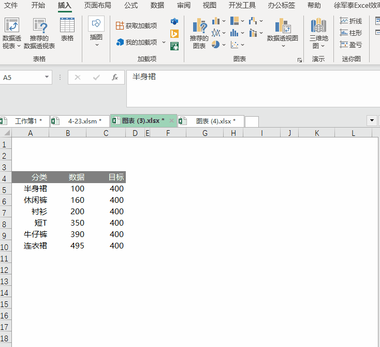Insert Column sparkline (柱形)

[350, 33]
